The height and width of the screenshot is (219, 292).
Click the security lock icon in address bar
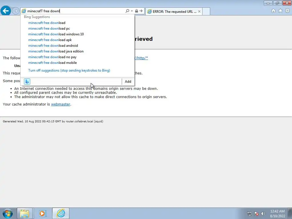(137, 11)
